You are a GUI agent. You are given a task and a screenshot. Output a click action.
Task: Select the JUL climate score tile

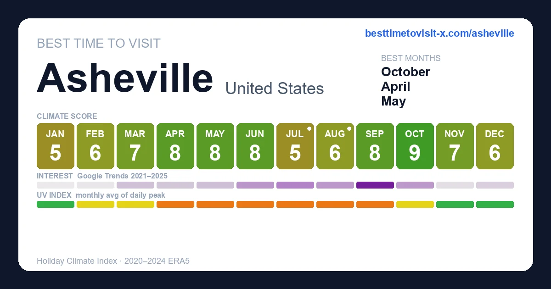point(295,146)
